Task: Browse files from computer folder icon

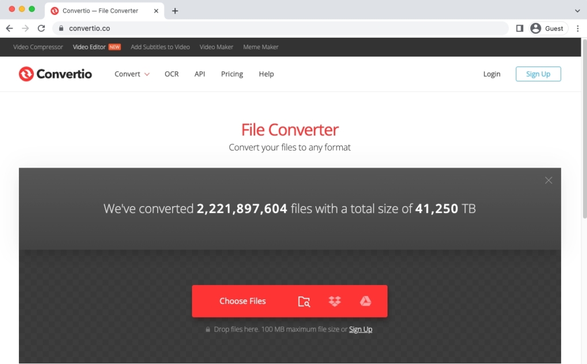Action: pos(304,302)
